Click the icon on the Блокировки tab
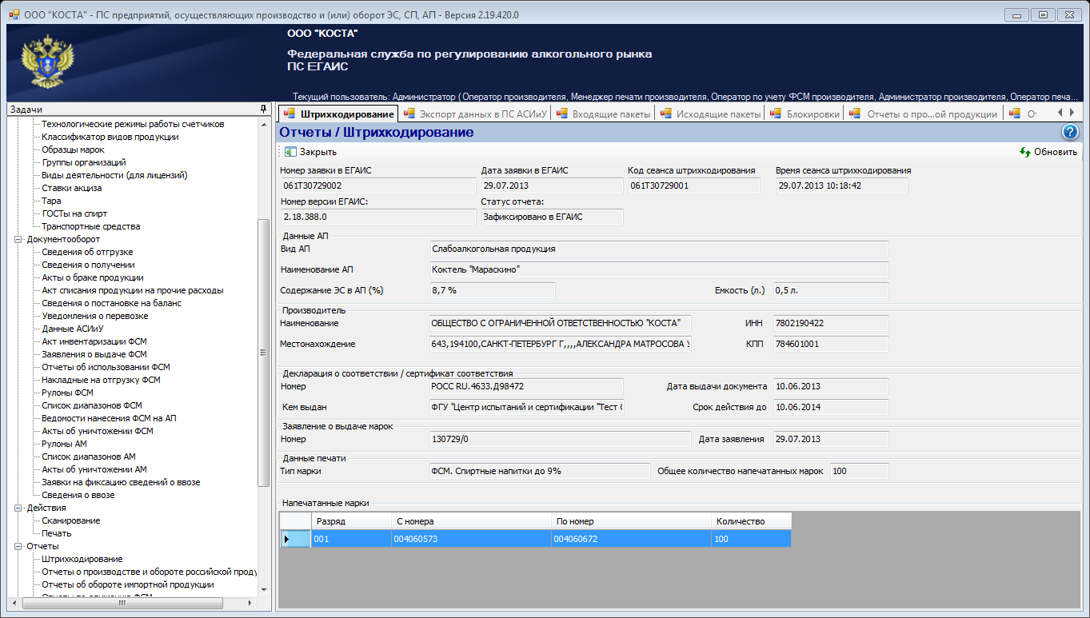1090x618 pixels. [x=776, y=114]
